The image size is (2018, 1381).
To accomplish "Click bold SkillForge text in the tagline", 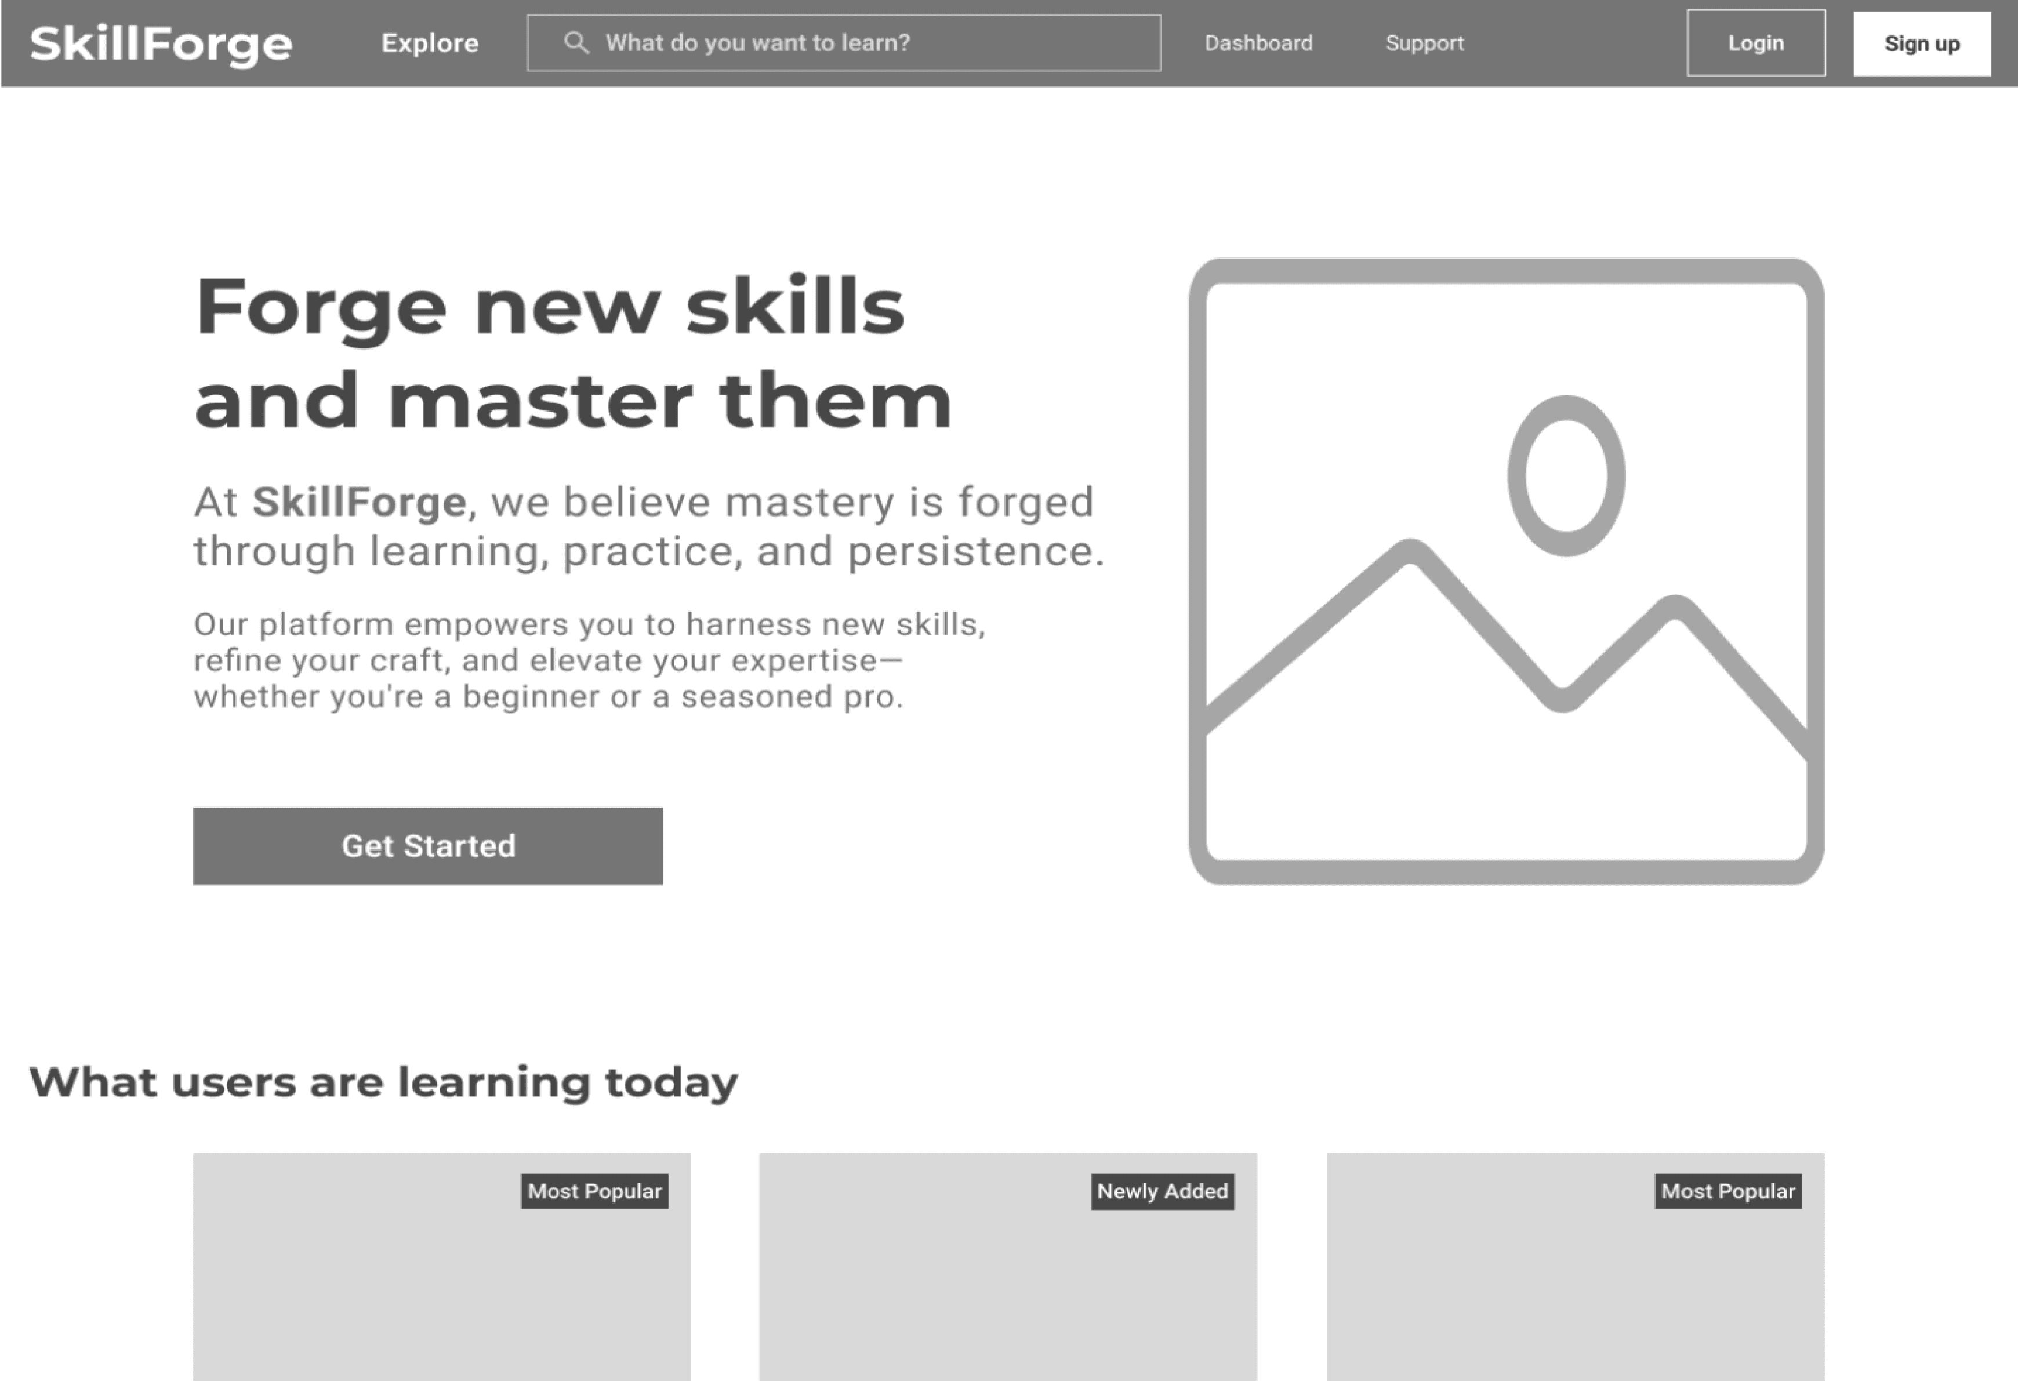I will pyautogui.click(x=358, y=501).
